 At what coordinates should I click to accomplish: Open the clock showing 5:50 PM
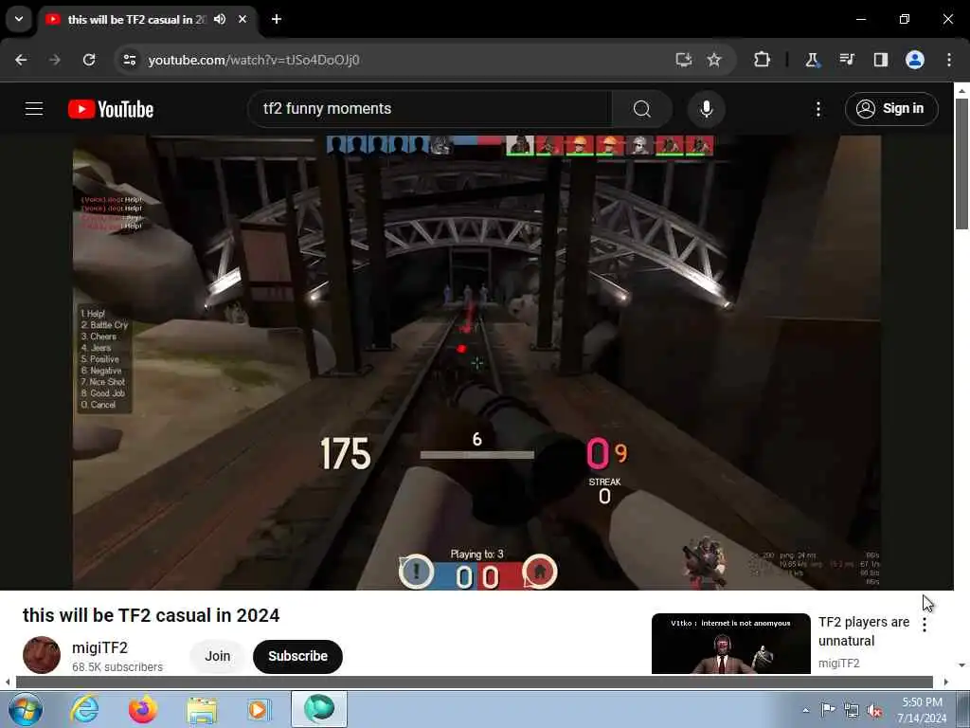pos(922,710)
